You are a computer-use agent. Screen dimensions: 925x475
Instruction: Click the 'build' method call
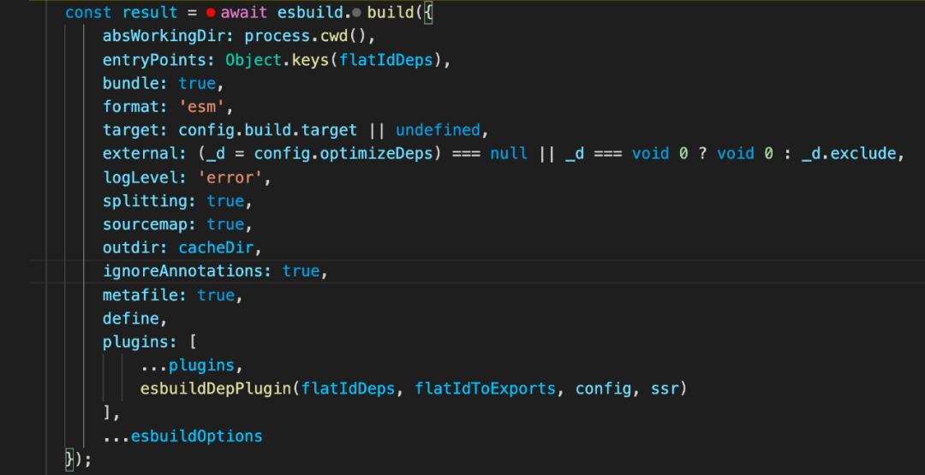391,12
